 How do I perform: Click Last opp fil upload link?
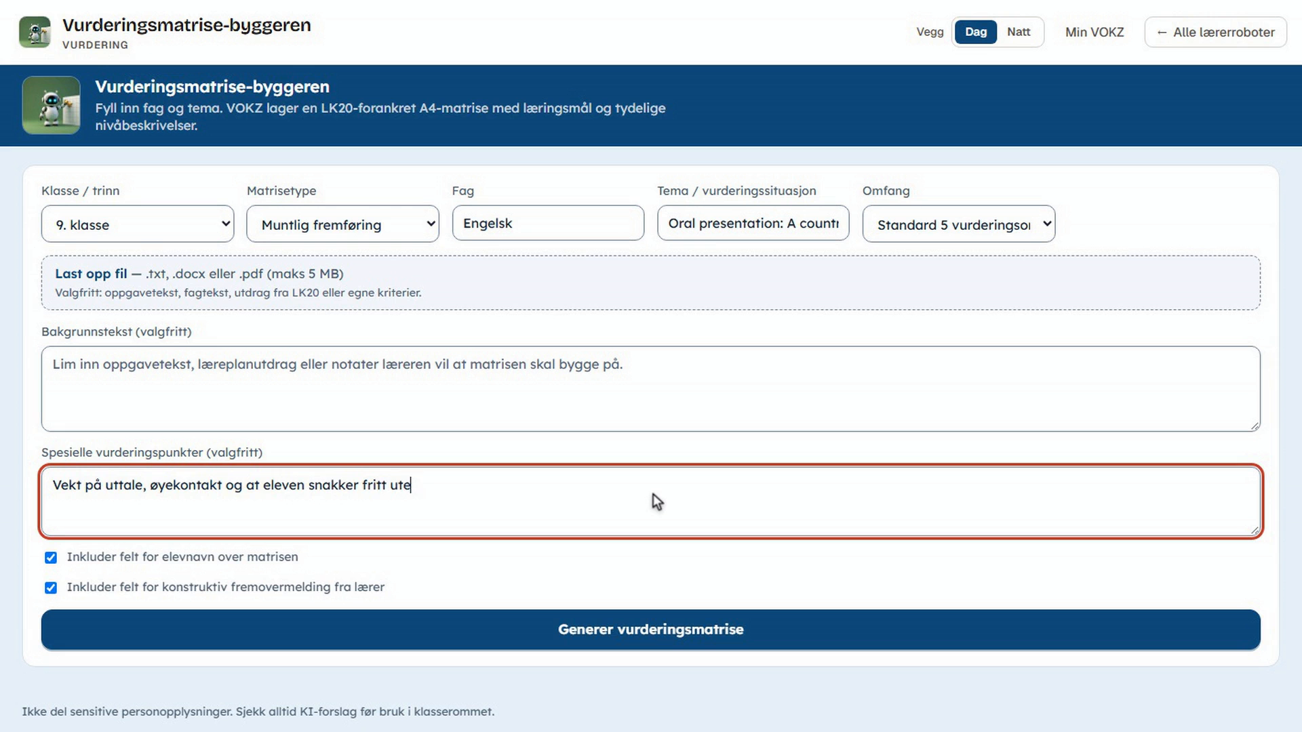pyautogui.click(x=91, y=274)
